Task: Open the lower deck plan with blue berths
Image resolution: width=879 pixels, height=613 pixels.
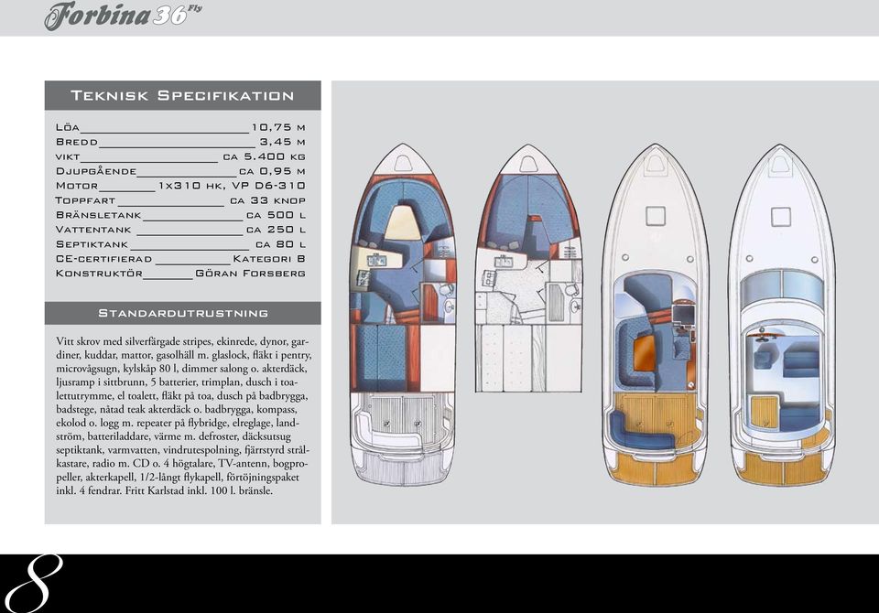Action: (403, 314)
